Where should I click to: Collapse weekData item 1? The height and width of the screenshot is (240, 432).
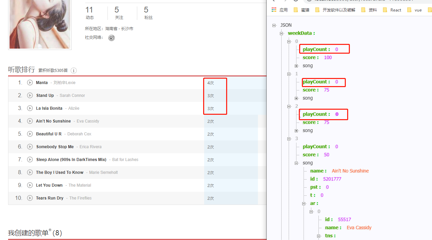click(x=289, y=74)
